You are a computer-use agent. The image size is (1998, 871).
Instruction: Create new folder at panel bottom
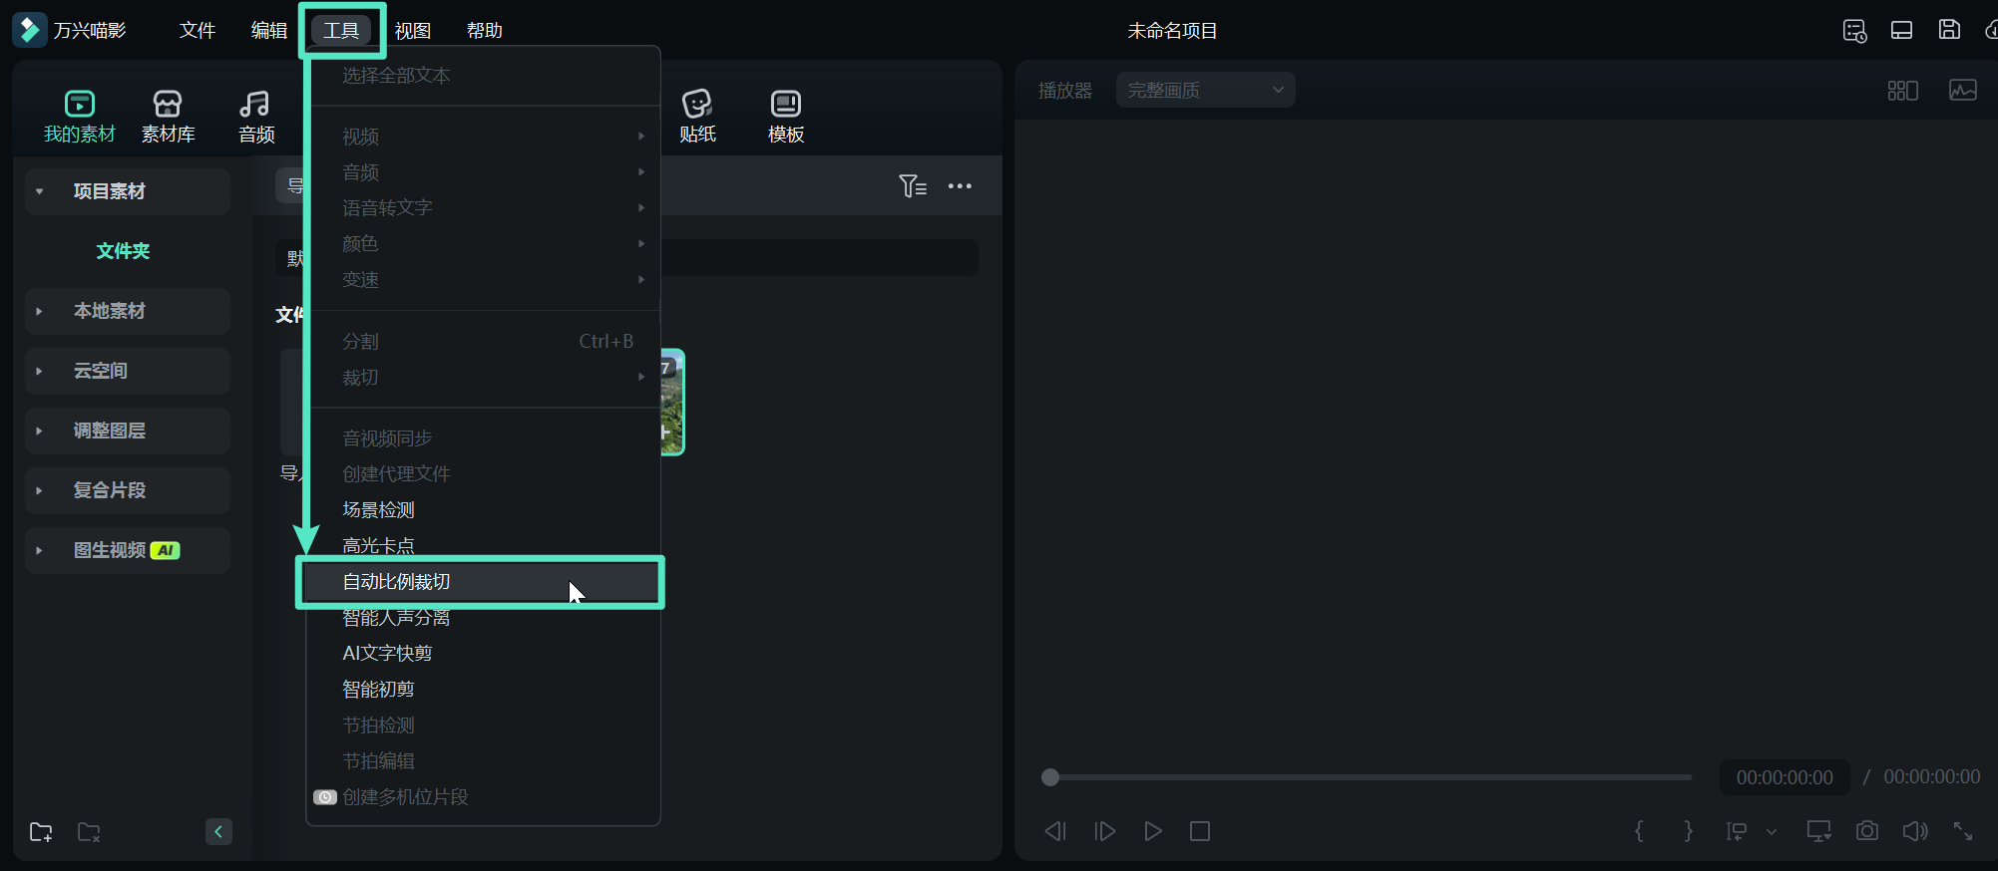41,832
